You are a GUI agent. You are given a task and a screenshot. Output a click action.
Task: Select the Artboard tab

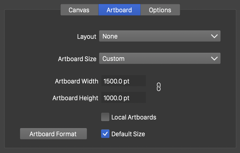coord(119,10)
